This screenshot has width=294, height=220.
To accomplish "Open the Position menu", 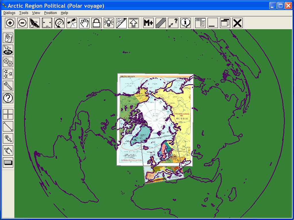I will tap(51, 13).
